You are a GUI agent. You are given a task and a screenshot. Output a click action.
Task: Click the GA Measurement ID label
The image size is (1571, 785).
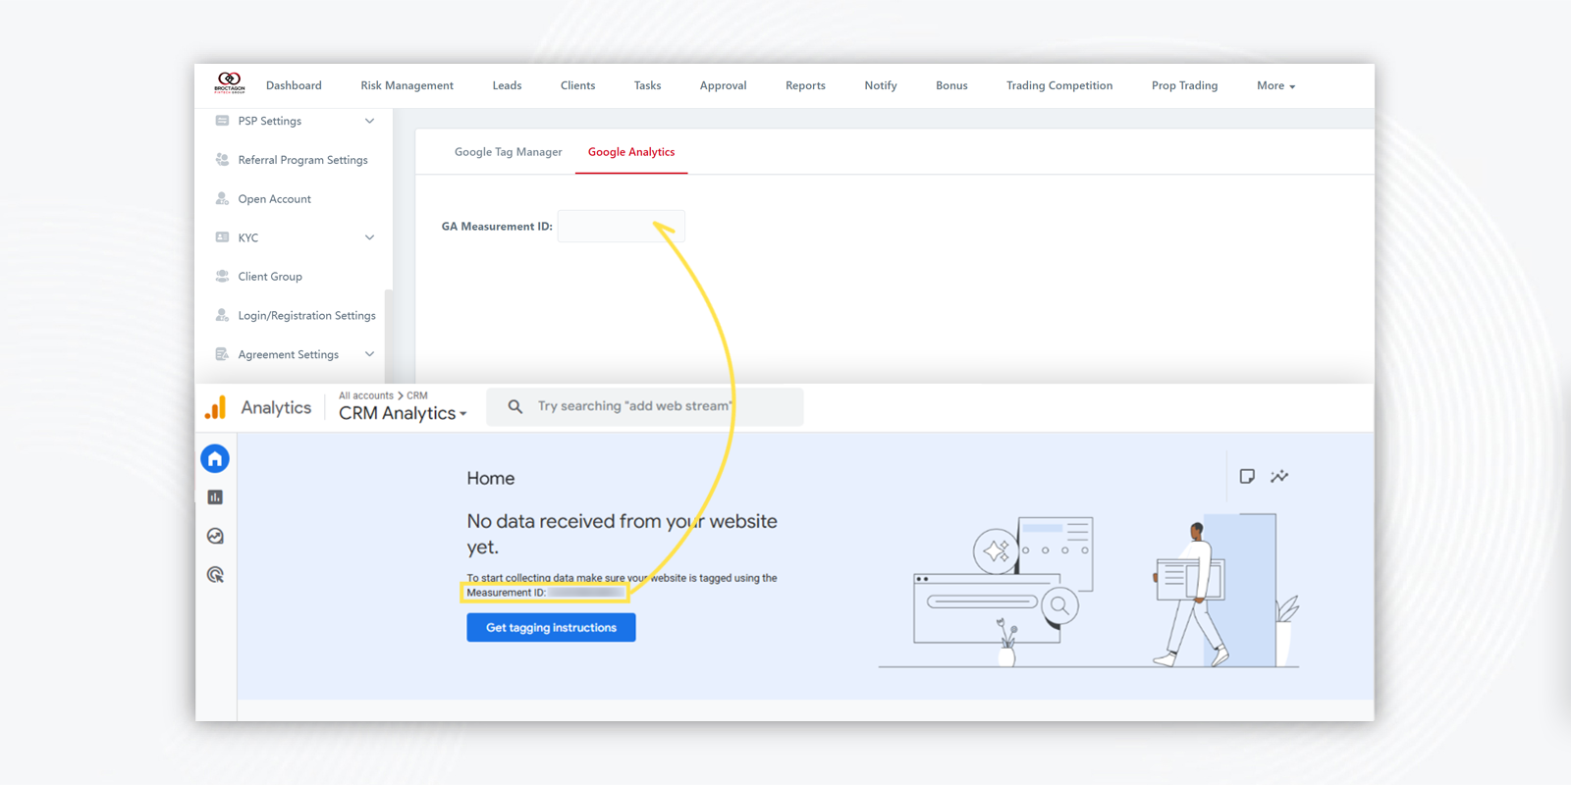pyautogui.click(x=497, y=227)
